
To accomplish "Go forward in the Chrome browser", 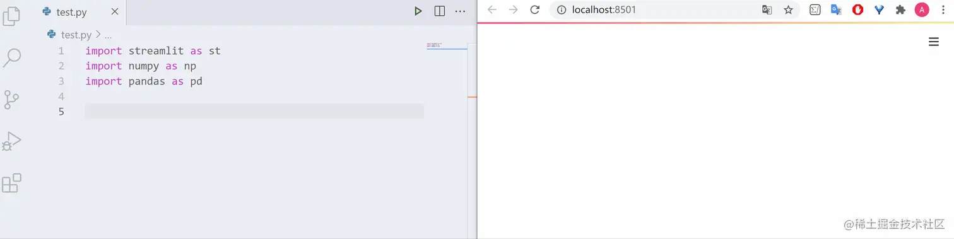I will coord(514,9).
